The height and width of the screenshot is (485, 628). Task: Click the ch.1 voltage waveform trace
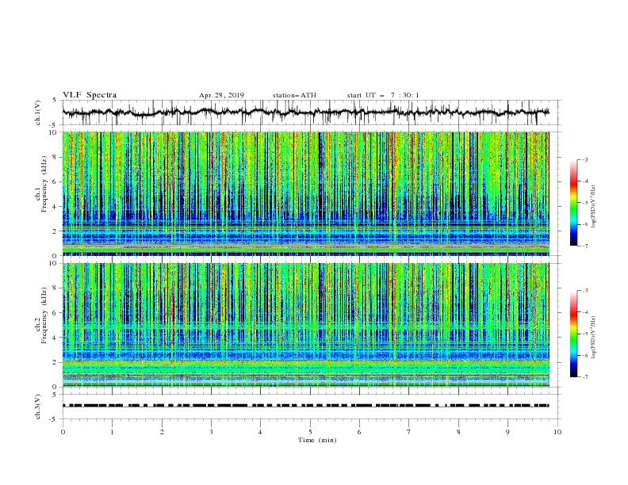[x=305, y=113]
